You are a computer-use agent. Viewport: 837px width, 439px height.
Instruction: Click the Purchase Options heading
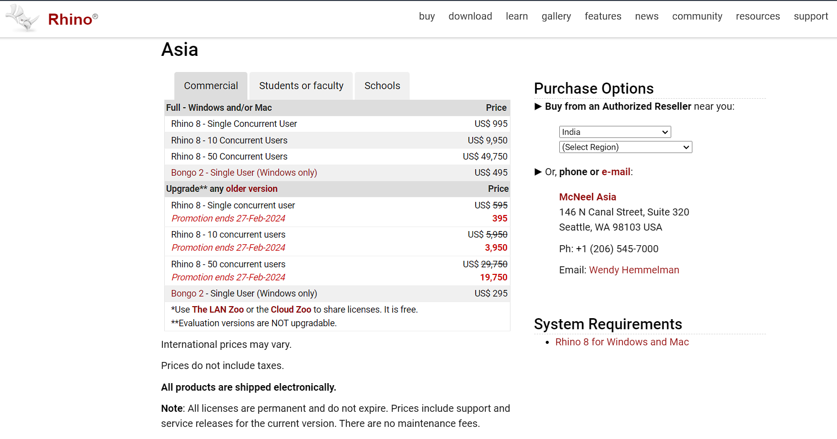(x=594, y=89)
